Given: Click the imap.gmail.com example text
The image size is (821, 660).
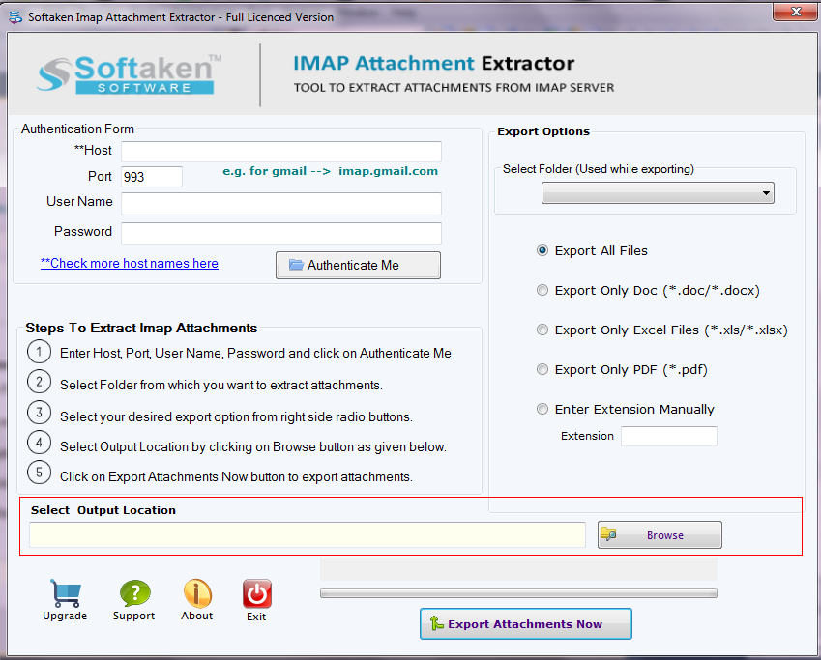Looking at the screenshot, I should click(388, 171).
